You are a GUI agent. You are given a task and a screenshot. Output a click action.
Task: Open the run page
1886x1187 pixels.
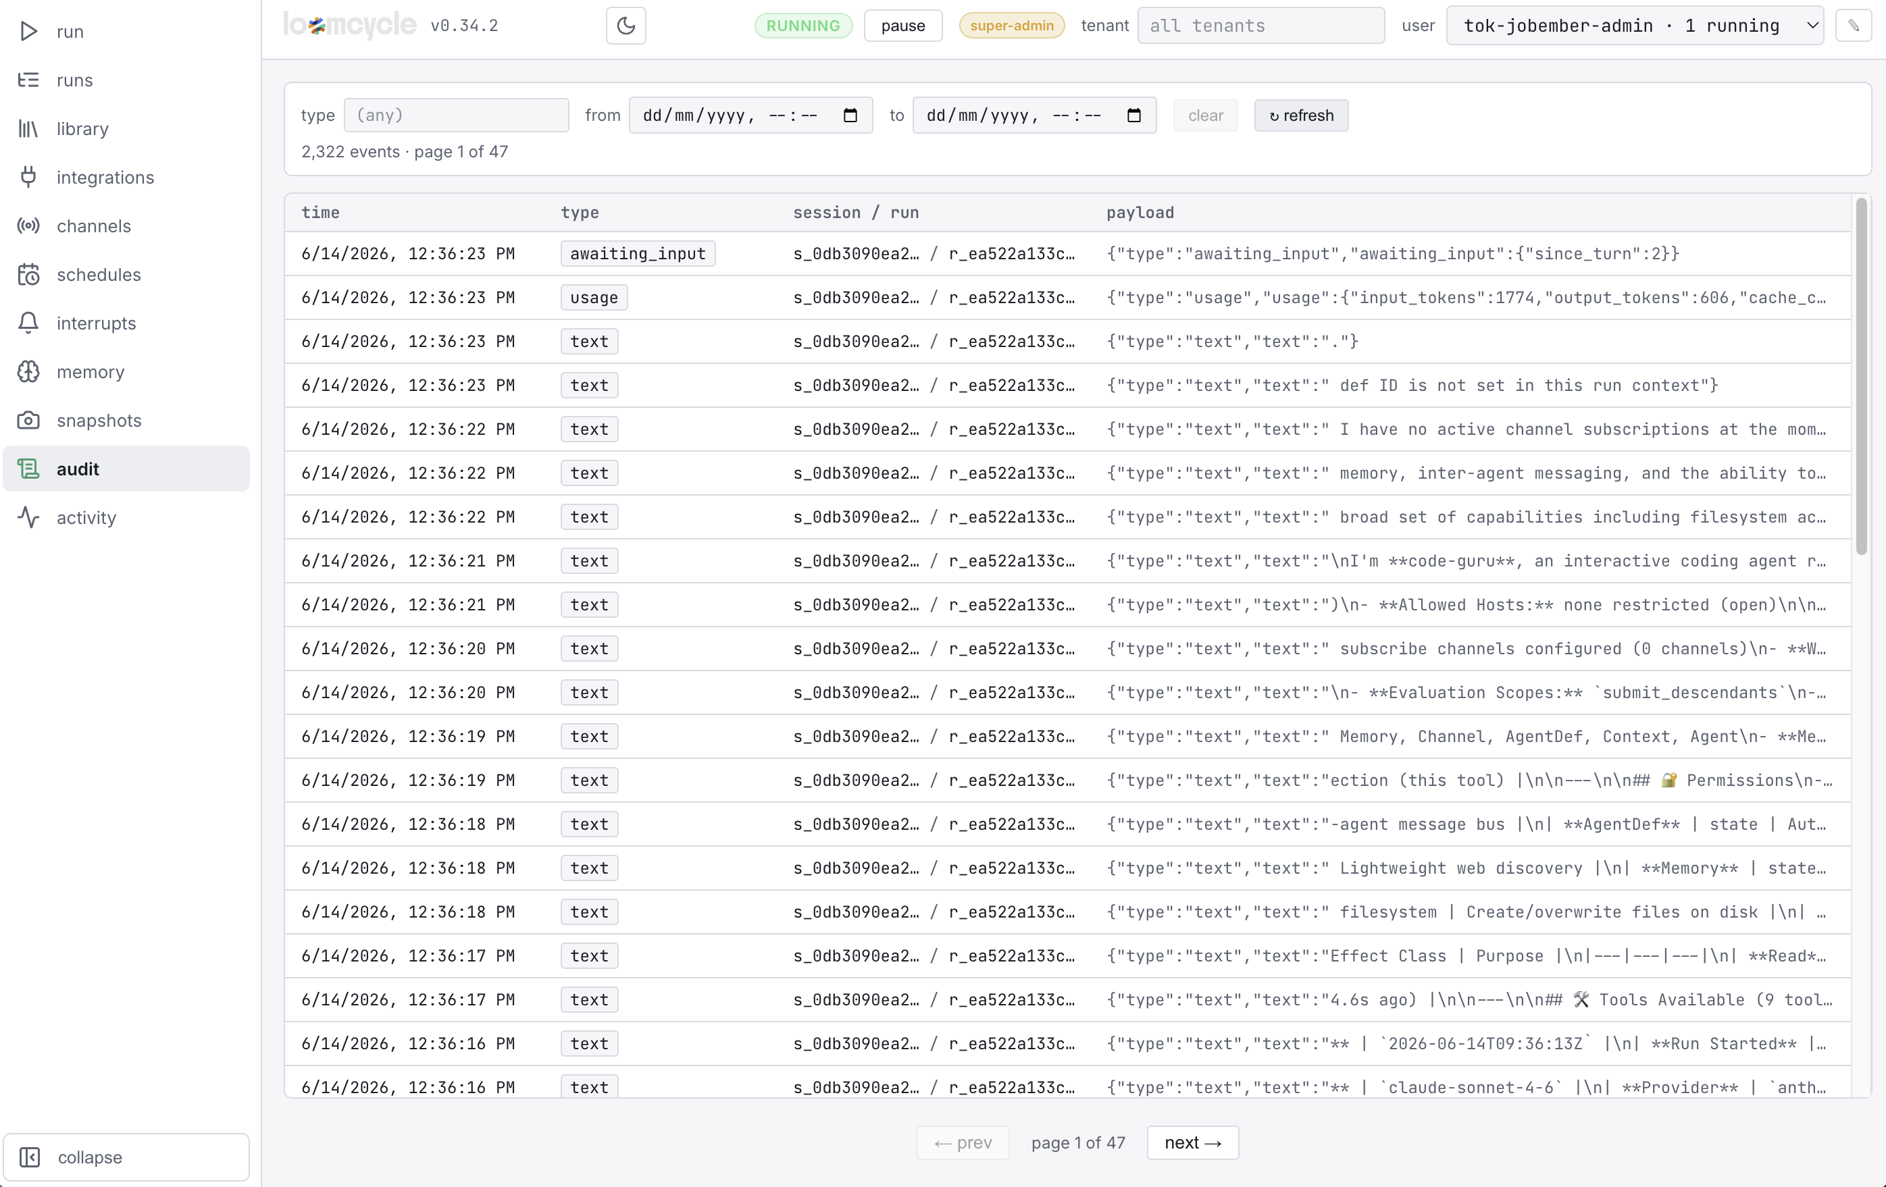pyautogui.click(x=126, y=31)
